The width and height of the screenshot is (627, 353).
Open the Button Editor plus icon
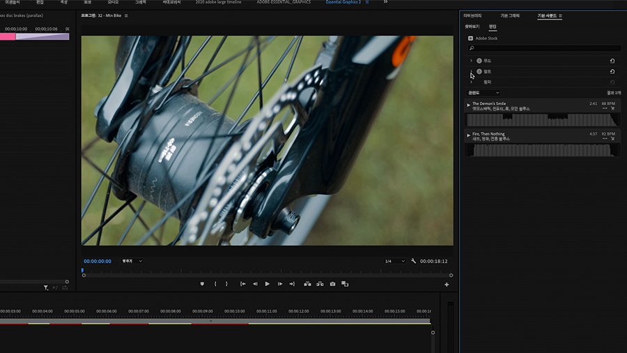click(x=447, y=285)
